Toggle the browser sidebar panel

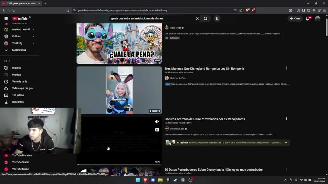(304, 10)
